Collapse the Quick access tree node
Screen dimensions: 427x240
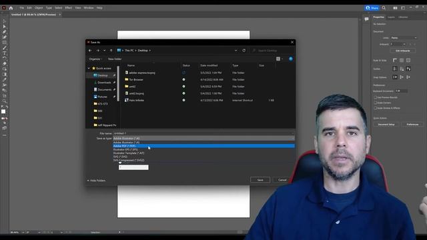pos(89,68)
